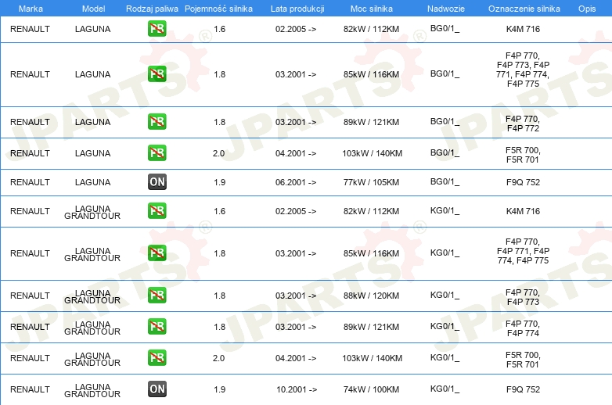The height and width of the screenshot is (405, 612).
Task: Click the petrol icon in the Grandtour 2.0 row
Action: [x=157, y=357]
